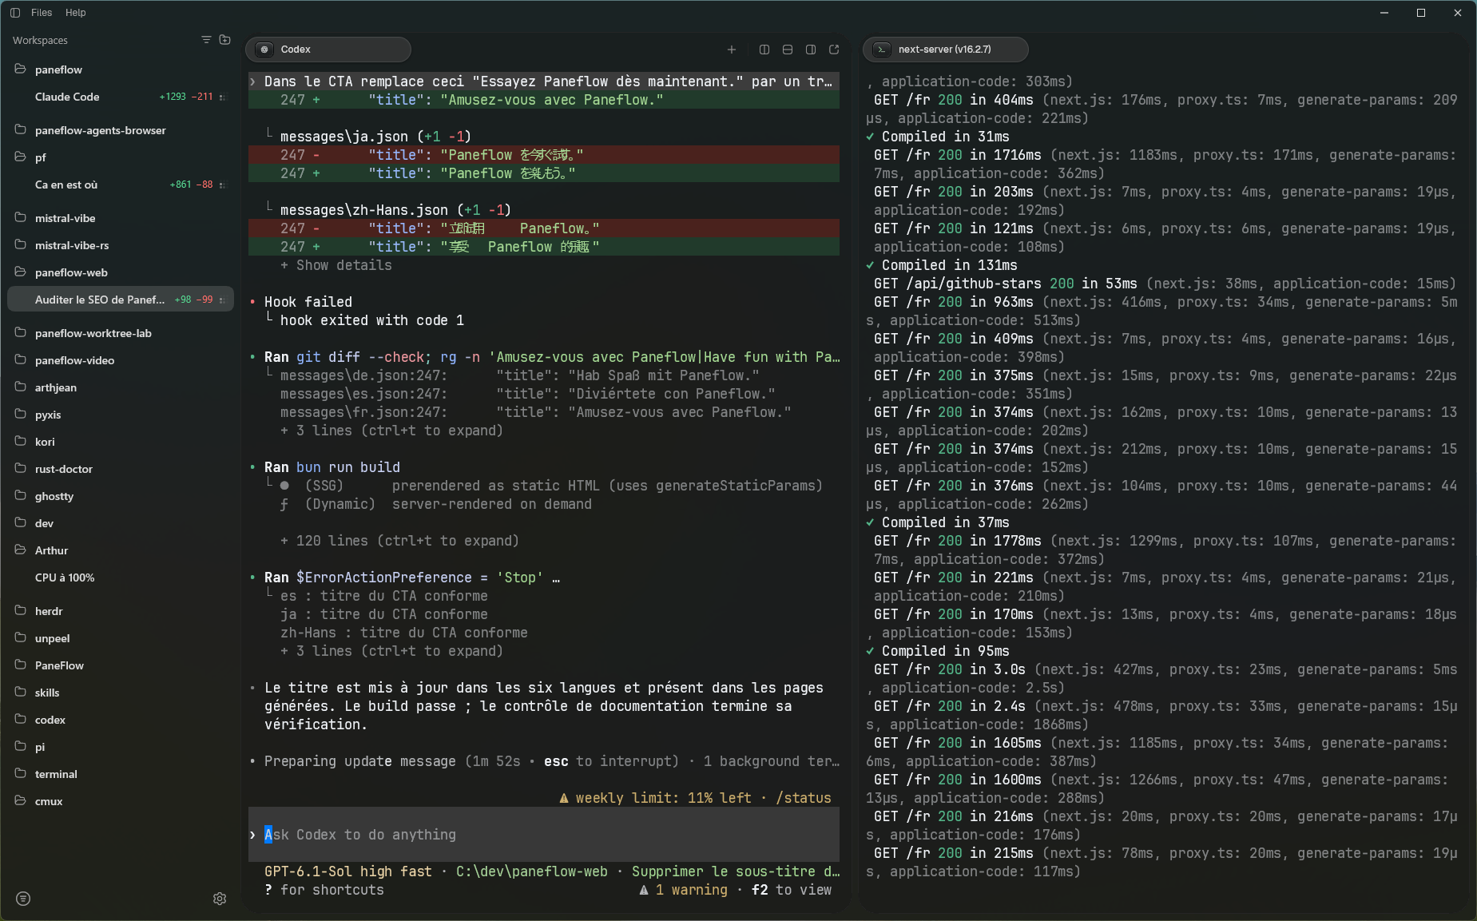
Task: Open the rust-doctor workspace folder icon
Action: click(21, 469)
